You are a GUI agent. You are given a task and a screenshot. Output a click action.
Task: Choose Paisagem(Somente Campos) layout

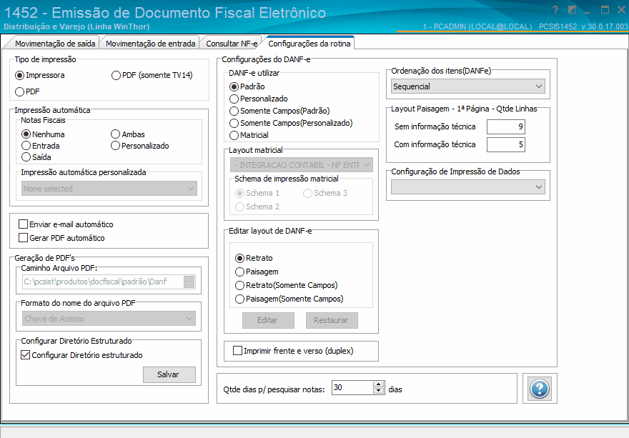(289, 299)
